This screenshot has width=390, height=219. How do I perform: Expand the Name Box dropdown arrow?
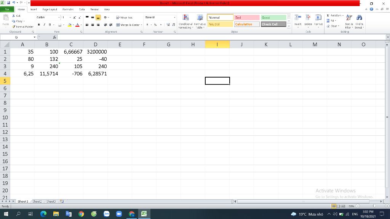[x=34, y=37]
